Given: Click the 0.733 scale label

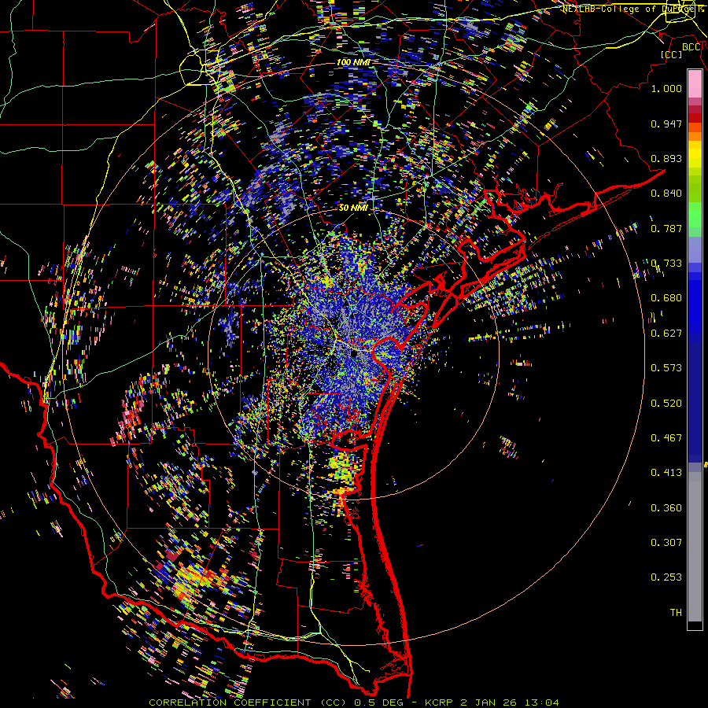Looking at the screenshot, I should click(666, 264).
